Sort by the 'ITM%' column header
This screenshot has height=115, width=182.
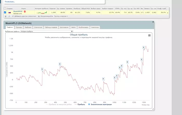(117, 9)
